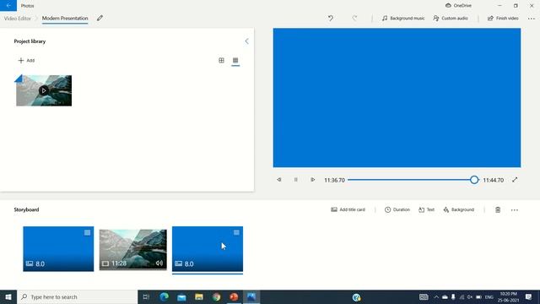Image resolution: width=540 pixels, height=304 pixels.
Task: Click Finish video to export
Action: click(x=503, y=19)
